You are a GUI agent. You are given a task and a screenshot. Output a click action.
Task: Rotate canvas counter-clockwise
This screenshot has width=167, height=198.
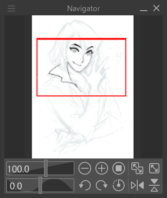85,185
